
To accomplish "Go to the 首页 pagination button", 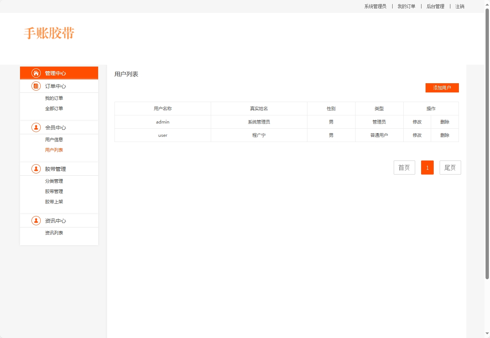I will [404, 168].
